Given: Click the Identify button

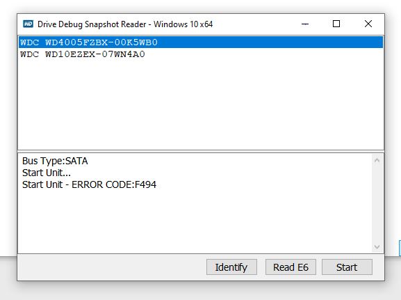Looking at the screenshot, I should [231, 267].
